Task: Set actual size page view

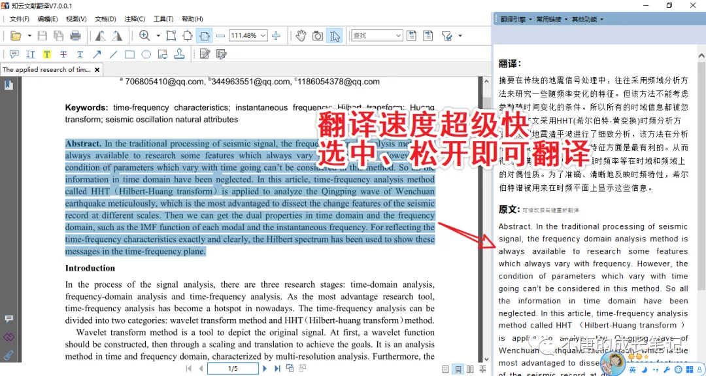Action: (171, 35)
